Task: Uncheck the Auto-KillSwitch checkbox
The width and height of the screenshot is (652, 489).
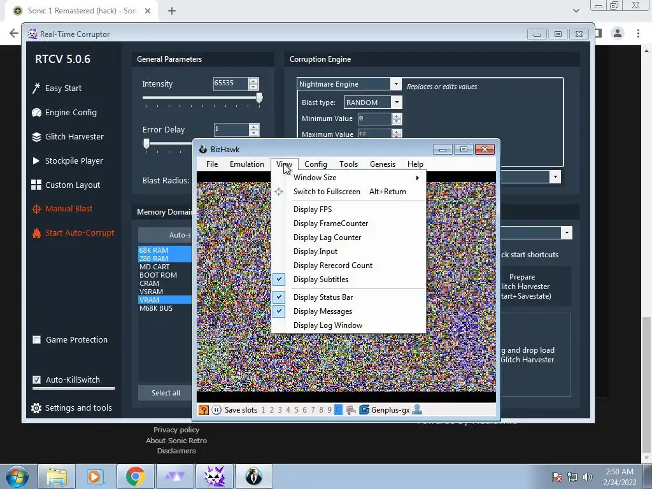Action: (x=36, y=379)
